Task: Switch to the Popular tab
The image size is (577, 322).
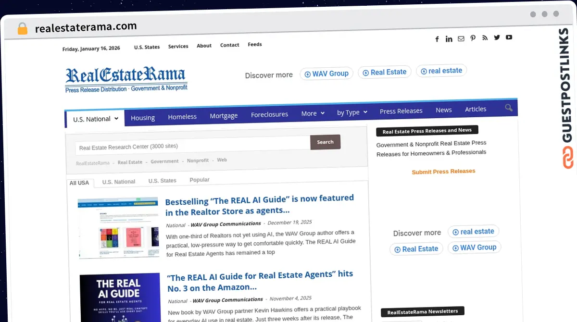Action: [x=200, y=180]
